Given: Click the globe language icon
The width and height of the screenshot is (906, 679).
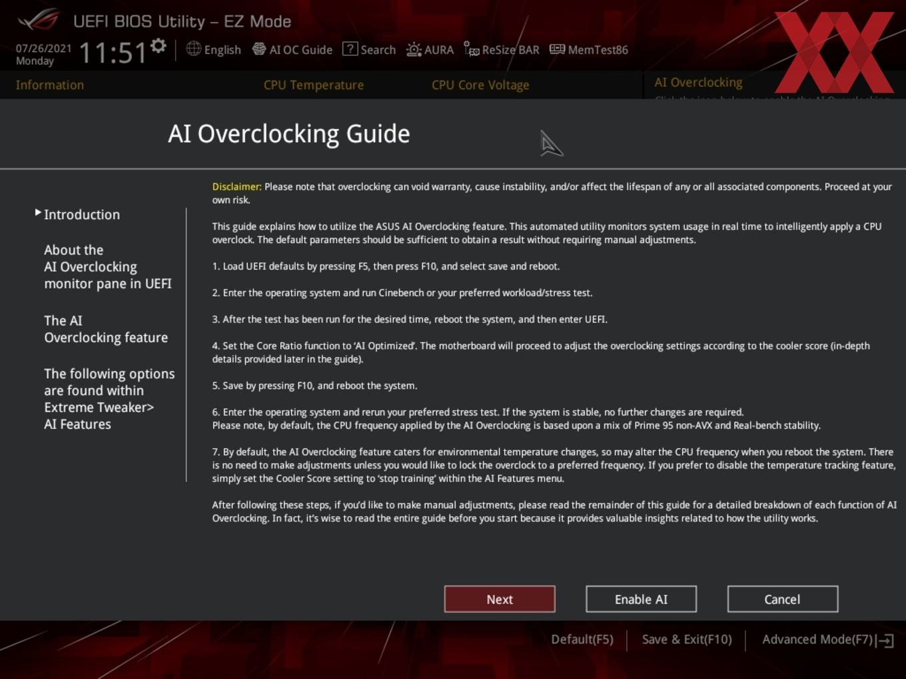Looking at the screenshot, I should coord(193,49).
